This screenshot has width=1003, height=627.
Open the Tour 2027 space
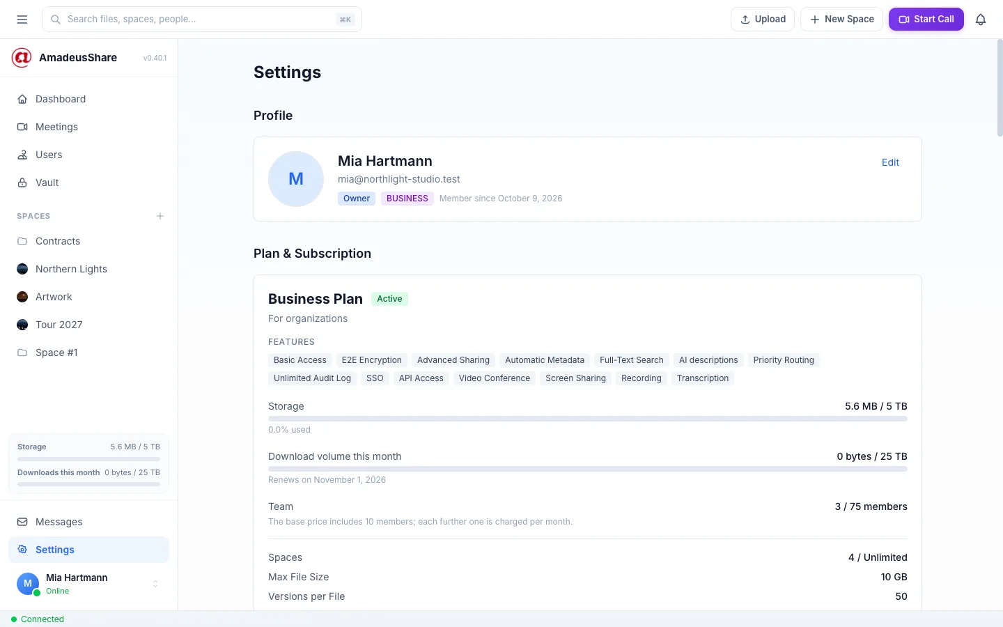(x=88, y=325)
